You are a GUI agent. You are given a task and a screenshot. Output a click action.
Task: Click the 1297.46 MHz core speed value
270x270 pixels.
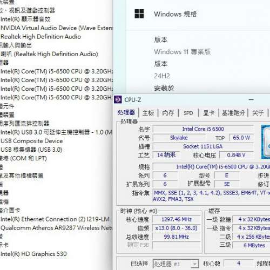pyautogui.click(x=177, y=219)
